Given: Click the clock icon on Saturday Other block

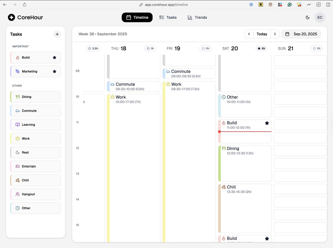Looking at the screenshot, I should pyautogui.click(x=224, y=97).
